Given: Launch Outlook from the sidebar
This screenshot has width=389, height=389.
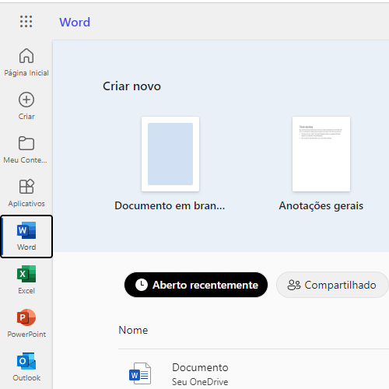Looking at the screenshot, I should [x=26, y=367].
